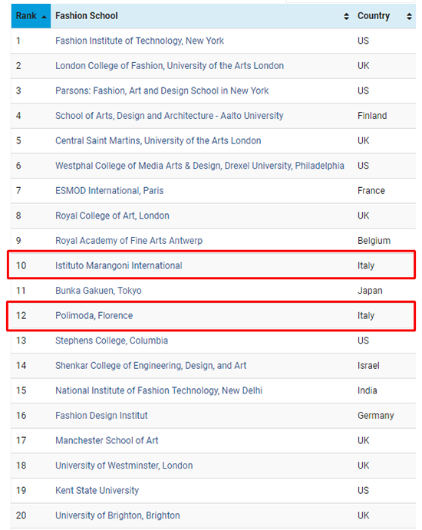Open Bunka Gakuen, Tokyo link
The width and height of the screenshot is (422, 530).
point(98,291)
